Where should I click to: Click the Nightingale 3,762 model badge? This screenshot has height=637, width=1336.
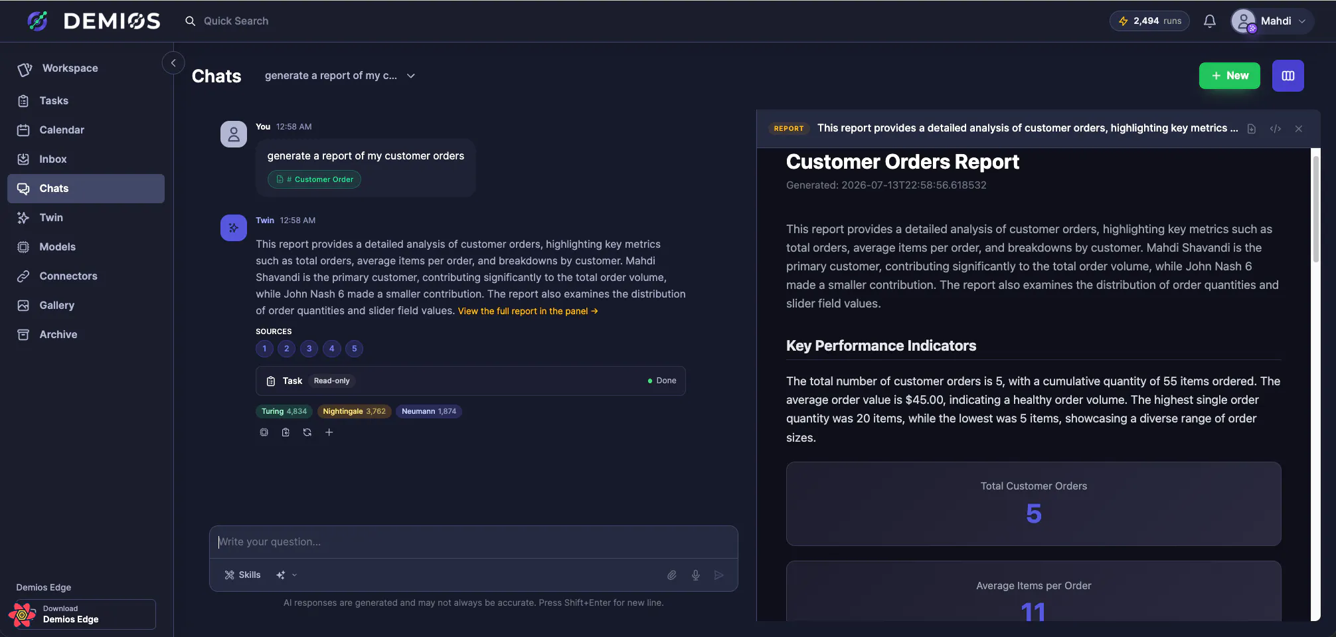(354, 411)
